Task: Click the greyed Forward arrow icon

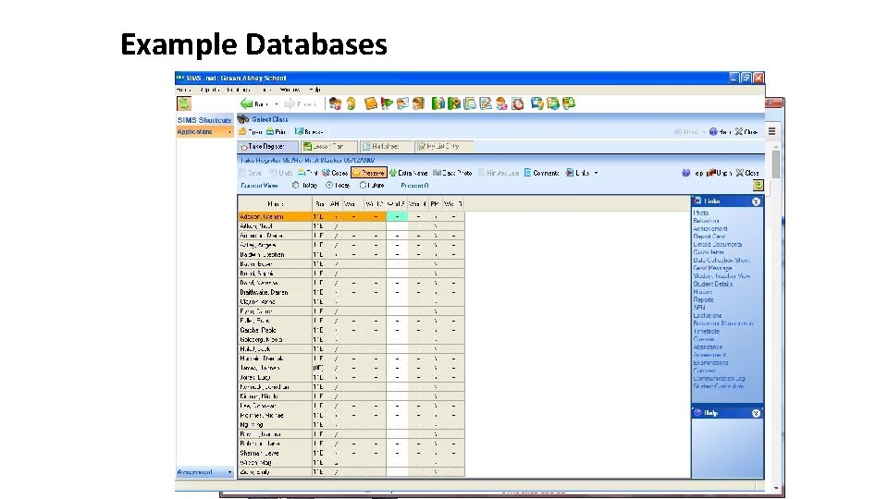Action: [x=290, y=103]
